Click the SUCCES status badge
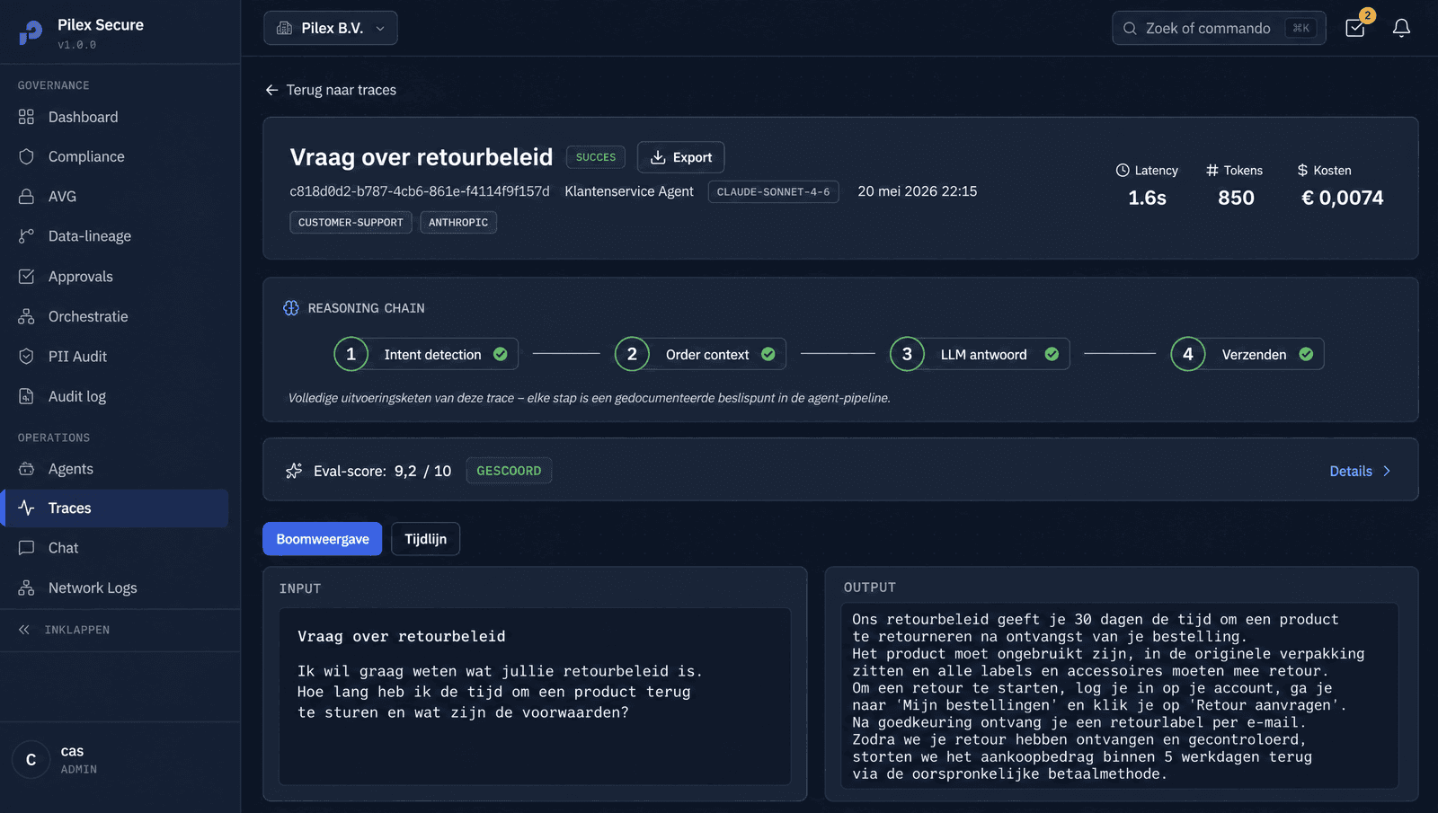 pos(596,157)
